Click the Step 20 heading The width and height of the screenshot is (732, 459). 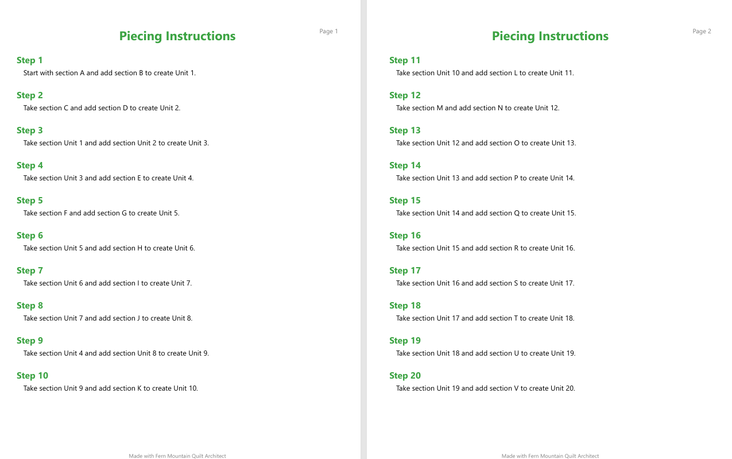[x=405, y=376]
